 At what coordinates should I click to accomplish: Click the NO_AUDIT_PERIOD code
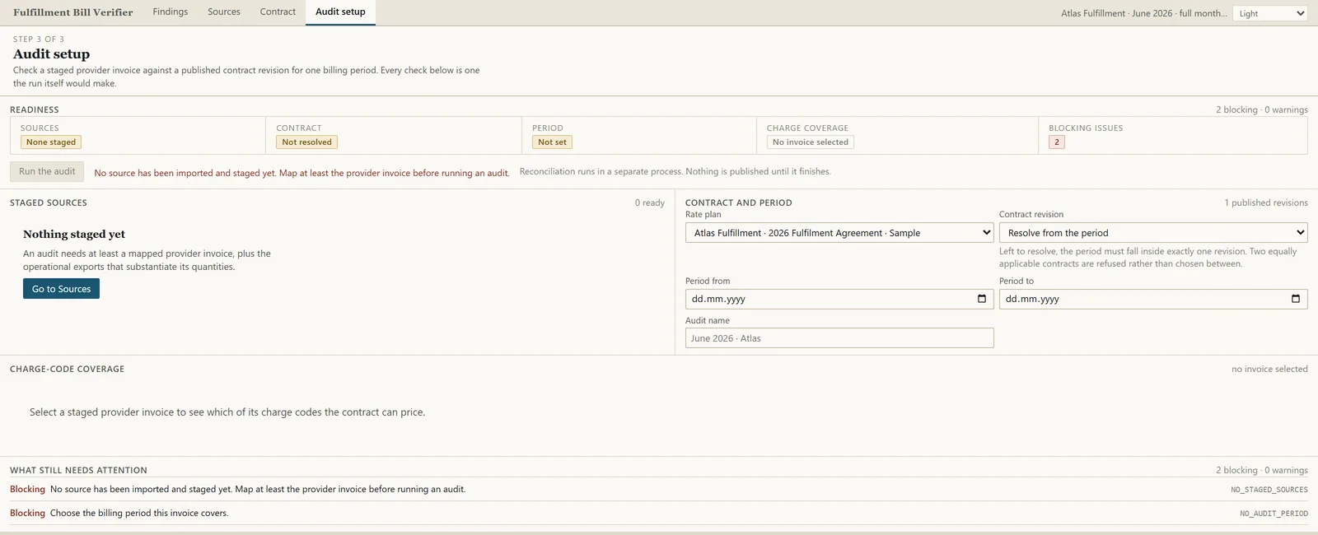tap(1274, 514)
